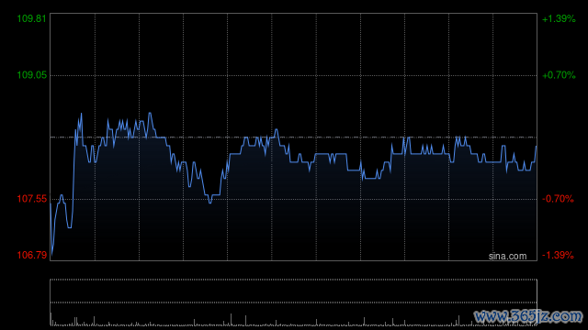The height and width of the screenshot is (330, 588).
Task: Click the red 107.55 price label
Action: tap(32, 199)
